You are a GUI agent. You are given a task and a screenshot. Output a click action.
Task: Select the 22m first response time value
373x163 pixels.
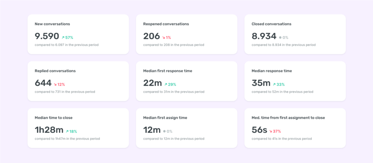pyautogui.click(x=153, y=83)
